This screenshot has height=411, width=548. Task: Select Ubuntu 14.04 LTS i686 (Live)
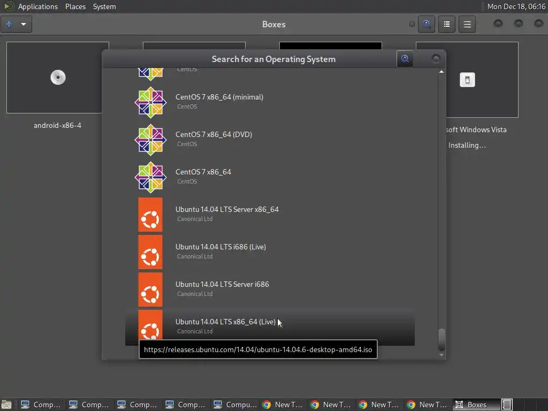pos(270,252)
